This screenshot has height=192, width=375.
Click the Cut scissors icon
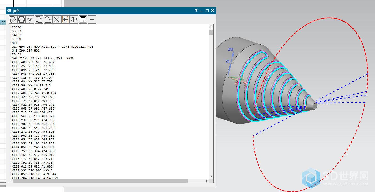click(x=30, y=19)
